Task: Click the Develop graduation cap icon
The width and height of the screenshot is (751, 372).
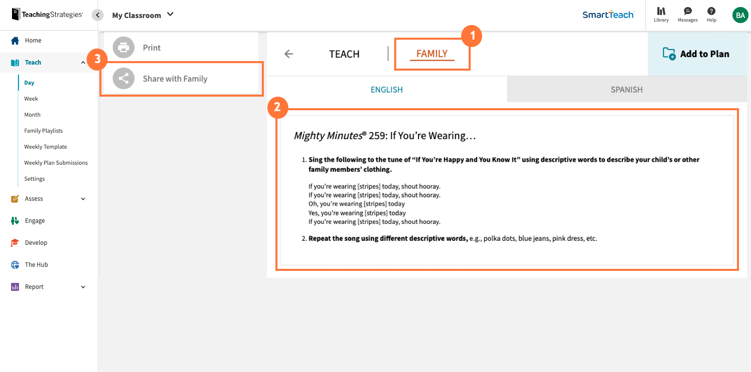Action: pyautogui.click(x=15, y=242)
